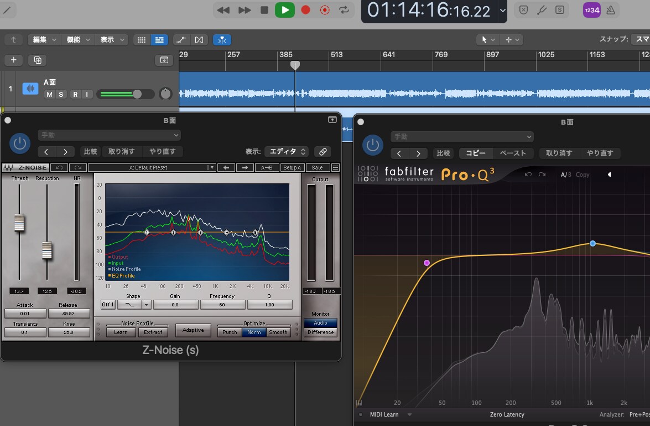Record-enable the A面 track
The height and width of the screenshot is (426, 650).
click(x=75, y=94)
